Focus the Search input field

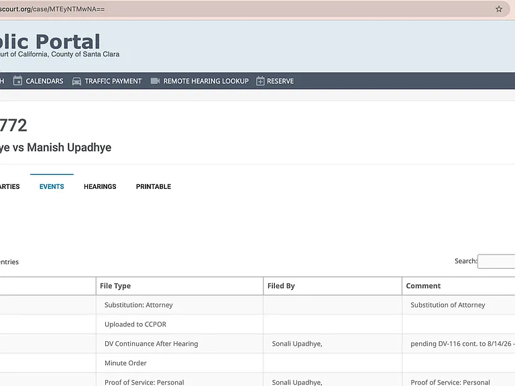pyautogui.click(x=496, y=261)
